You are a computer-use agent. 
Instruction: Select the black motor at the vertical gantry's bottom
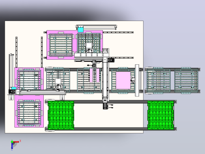(x=105, y=106)
